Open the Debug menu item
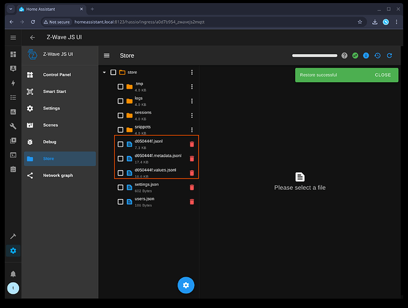408x308 pixels. (x=60, y=142)
